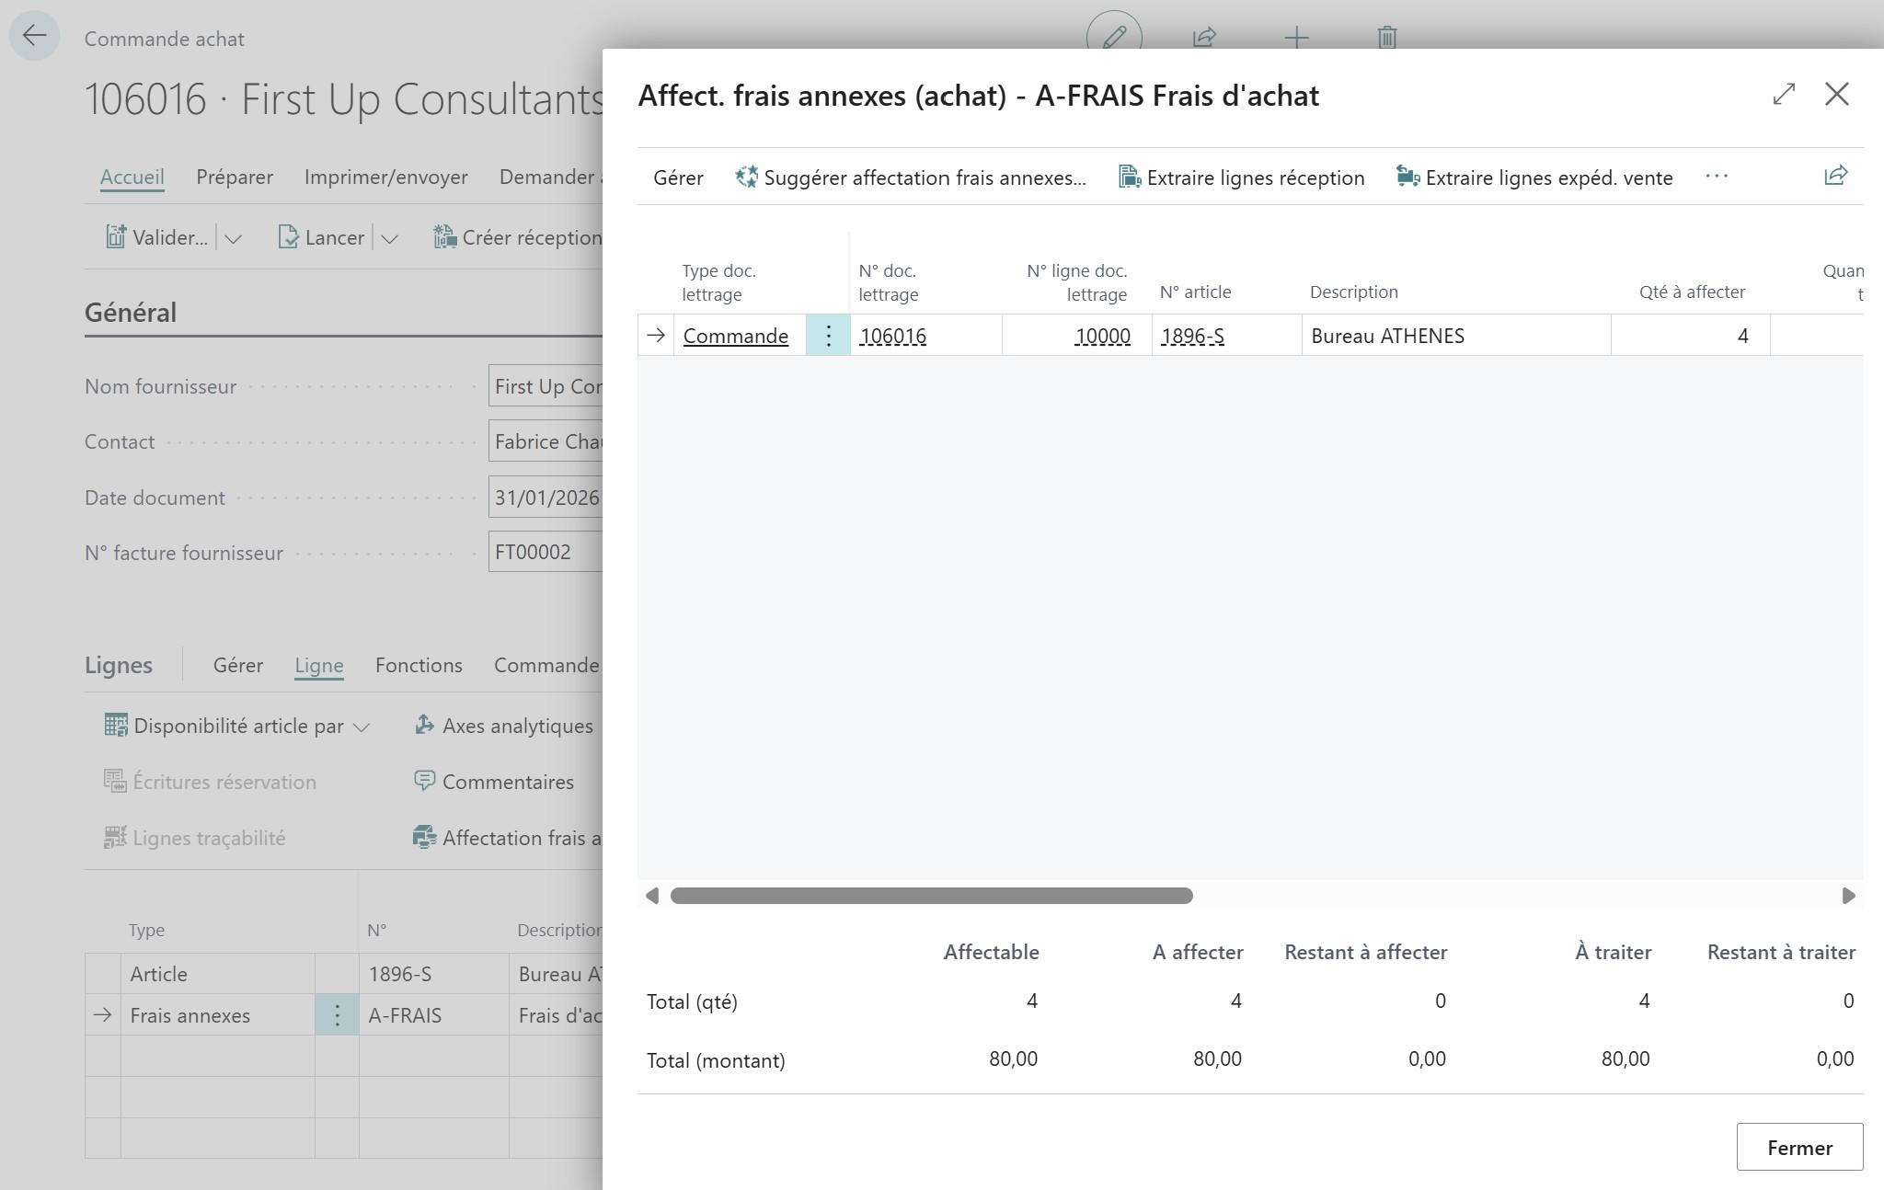Expand the Lancer dropdown arrow
The height and width of the screenshot is (1190, 1884).
[390, 238]
